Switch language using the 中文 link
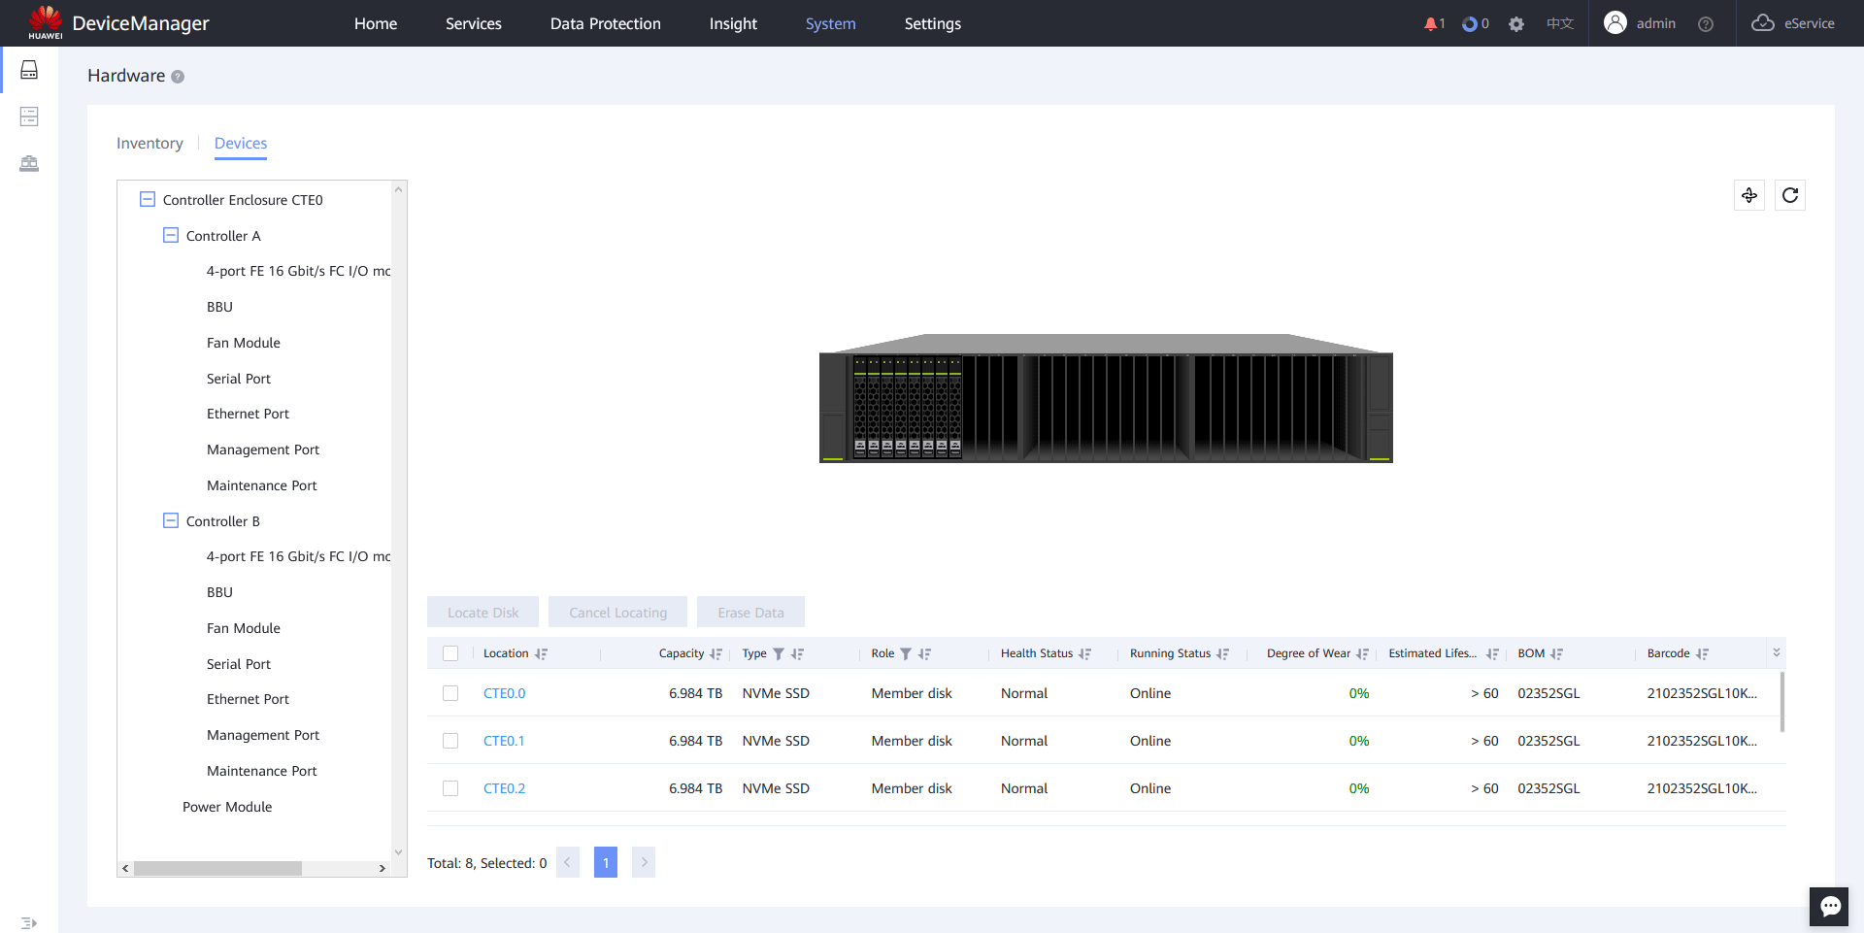 [1559, 24]
